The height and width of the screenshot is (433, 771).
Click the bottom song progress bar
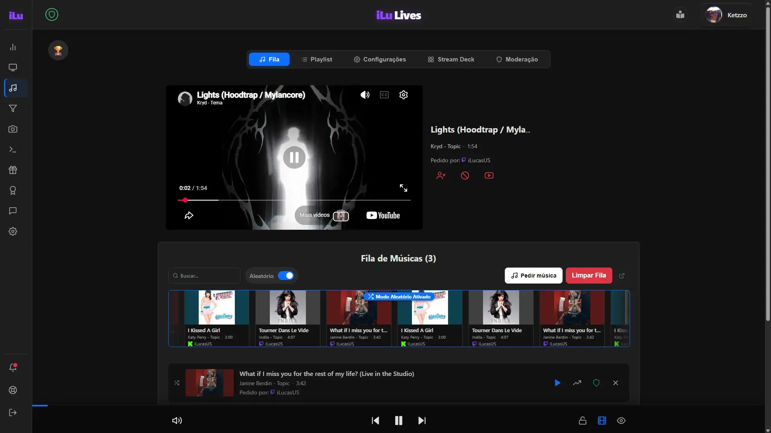pos(398,406)
